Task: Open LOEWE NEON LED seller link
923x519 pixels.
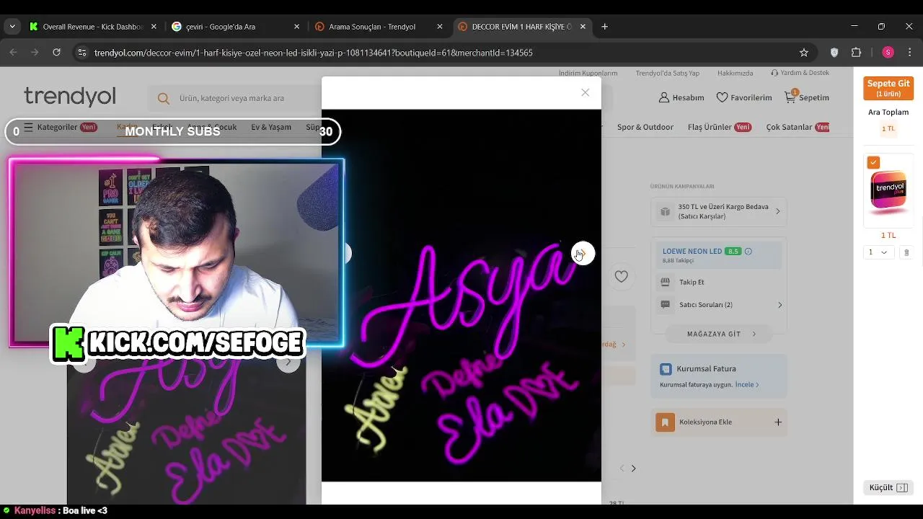Action: coord(692,251)
